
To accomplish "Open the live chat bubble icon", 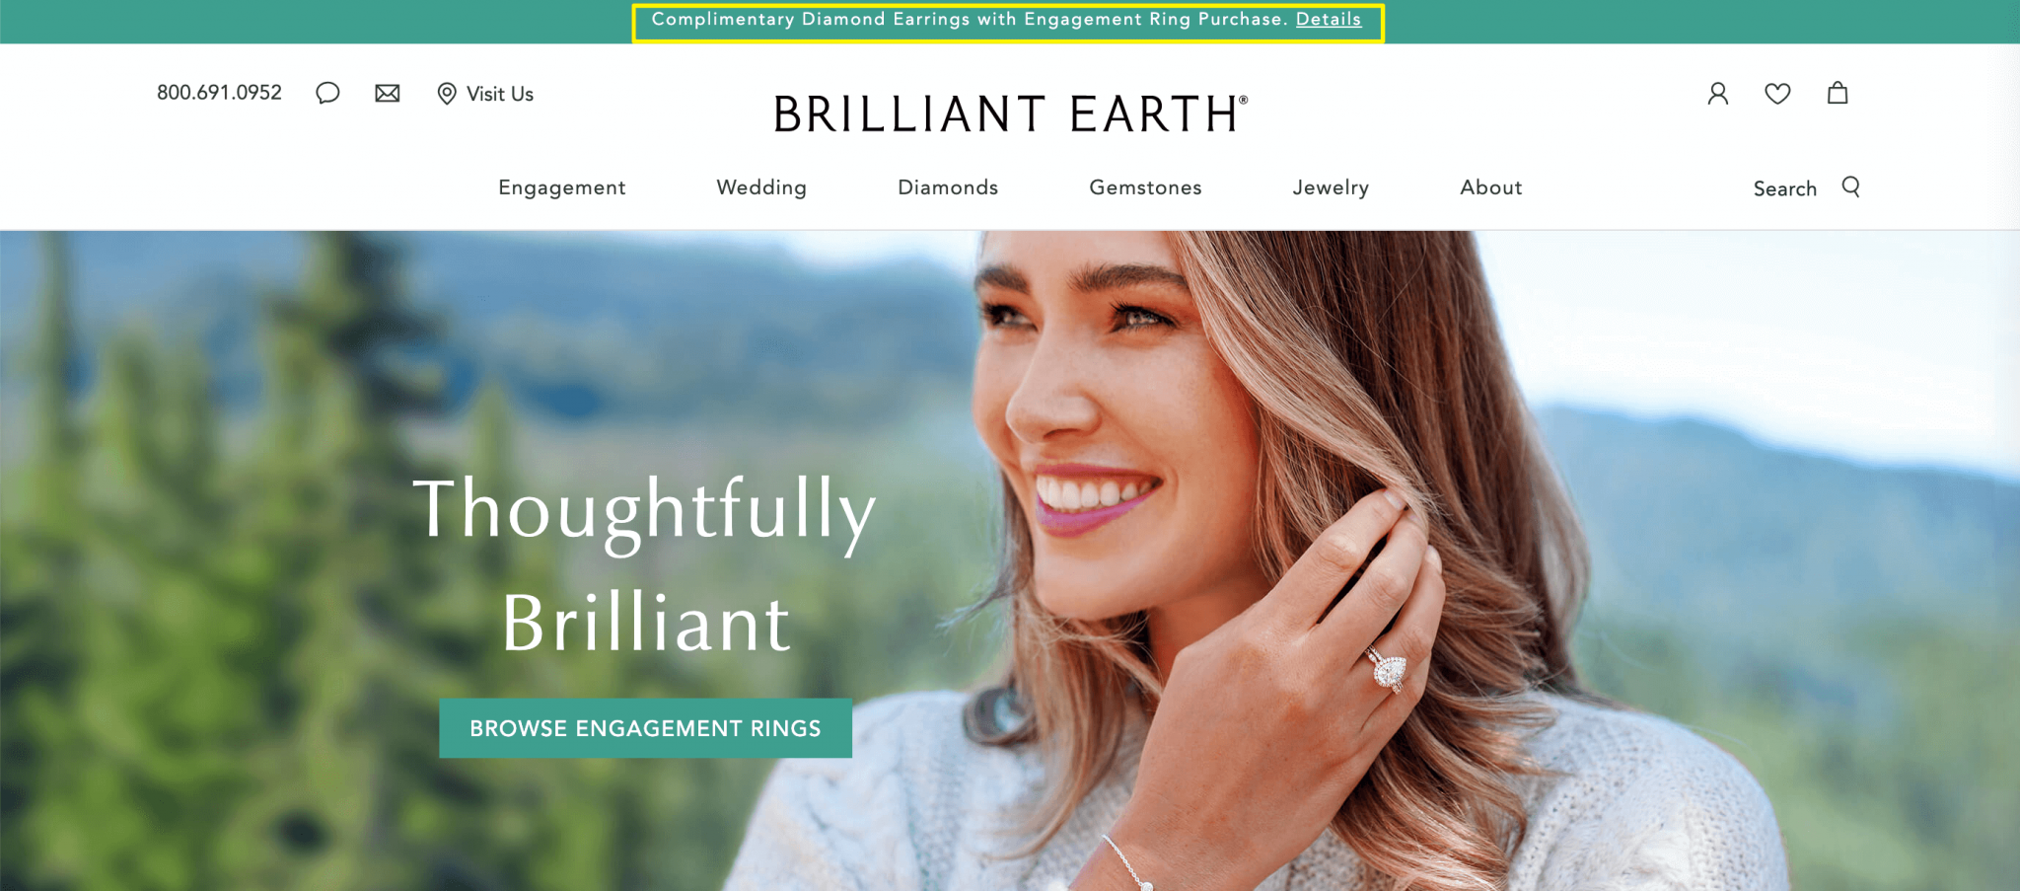I will coord(327,93).
